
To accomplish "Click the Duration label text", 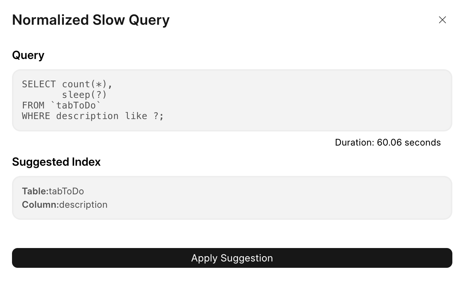I will click(x=354, y=142).
